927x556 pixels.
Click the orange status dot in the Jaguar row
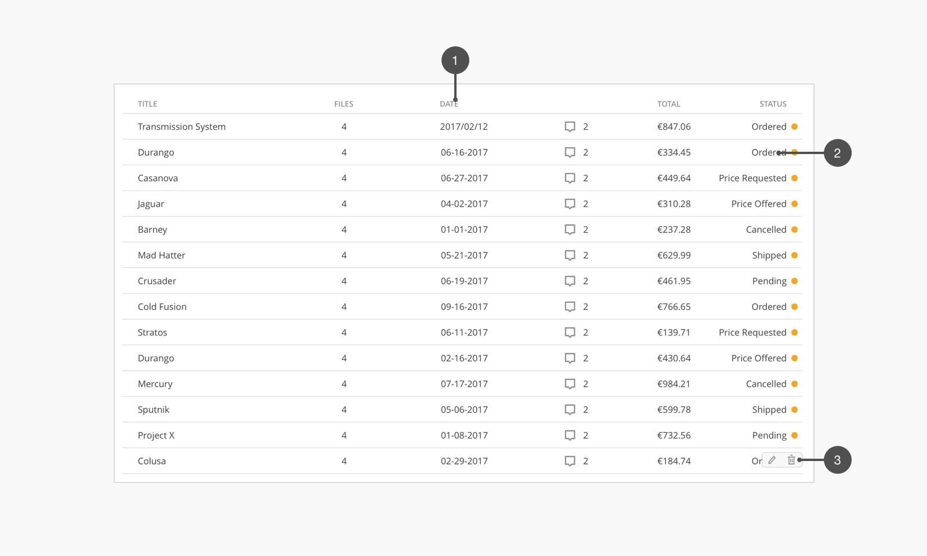pos(794,204)
